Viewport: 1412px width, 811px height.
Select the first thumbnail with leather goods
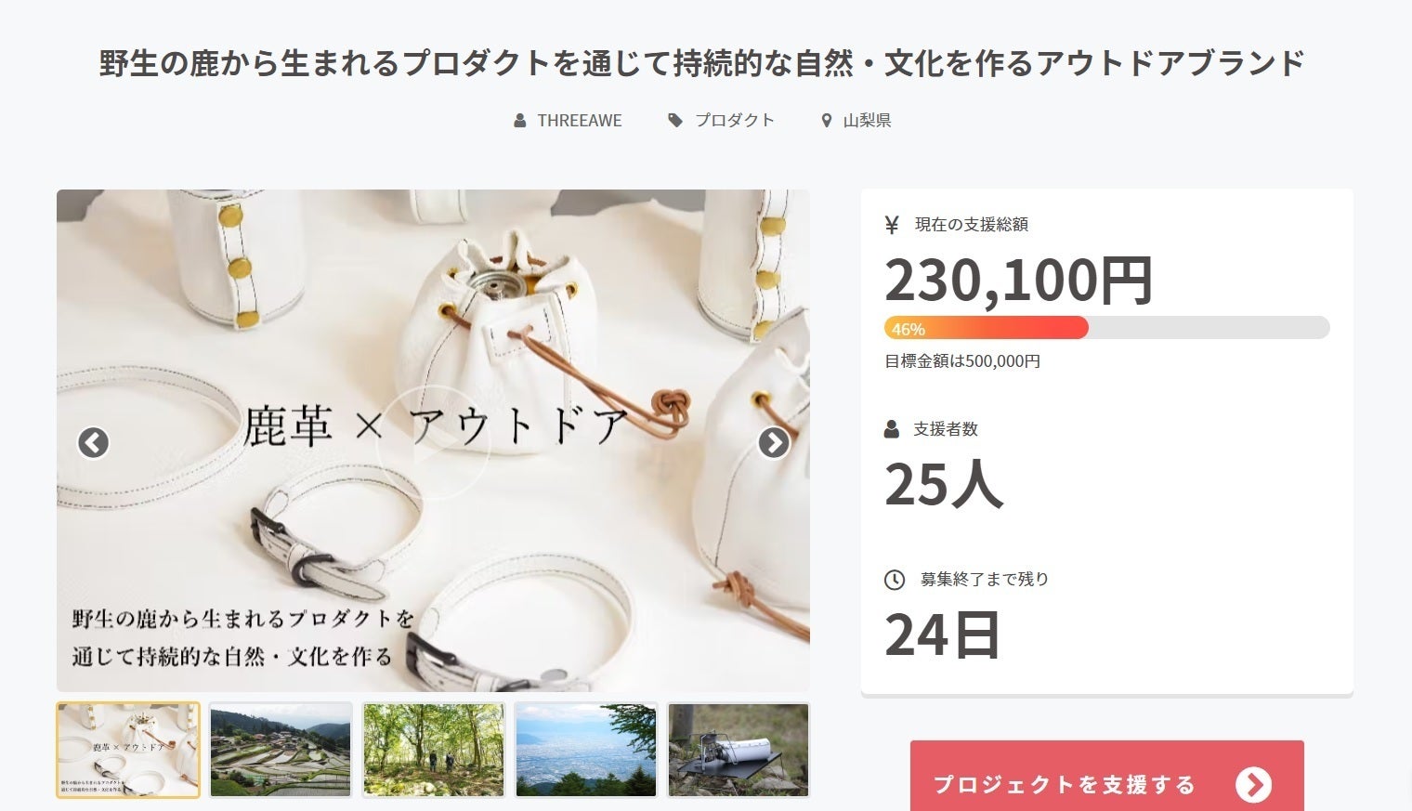pos(128,750)
